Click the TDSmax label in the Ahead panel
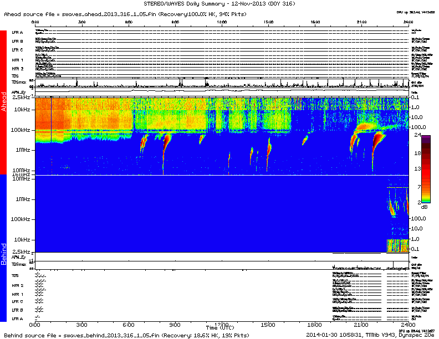 coord(18,83)
